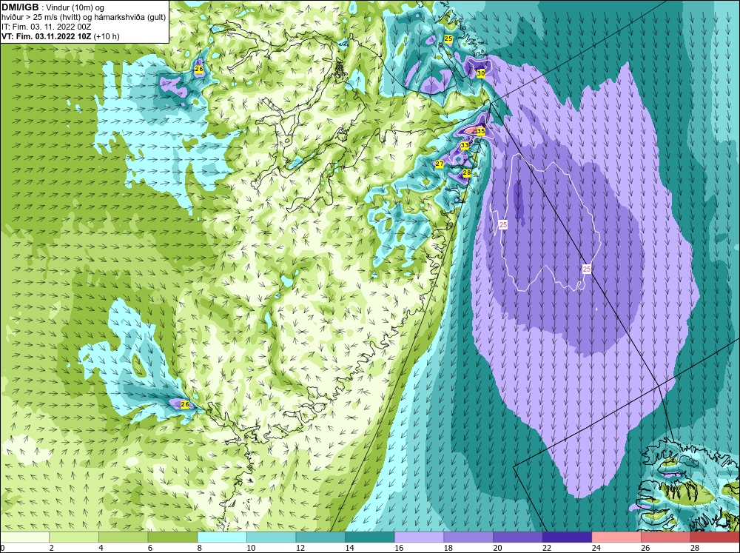Choose the aqua 10–12 legend swatch
Viewport: 740px width, 553px height.
pos(272,537)
